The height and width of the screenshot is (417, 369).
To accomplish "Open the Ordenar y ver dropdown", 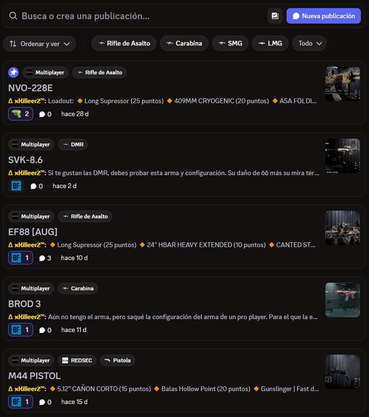I will (x=39, y=44).
